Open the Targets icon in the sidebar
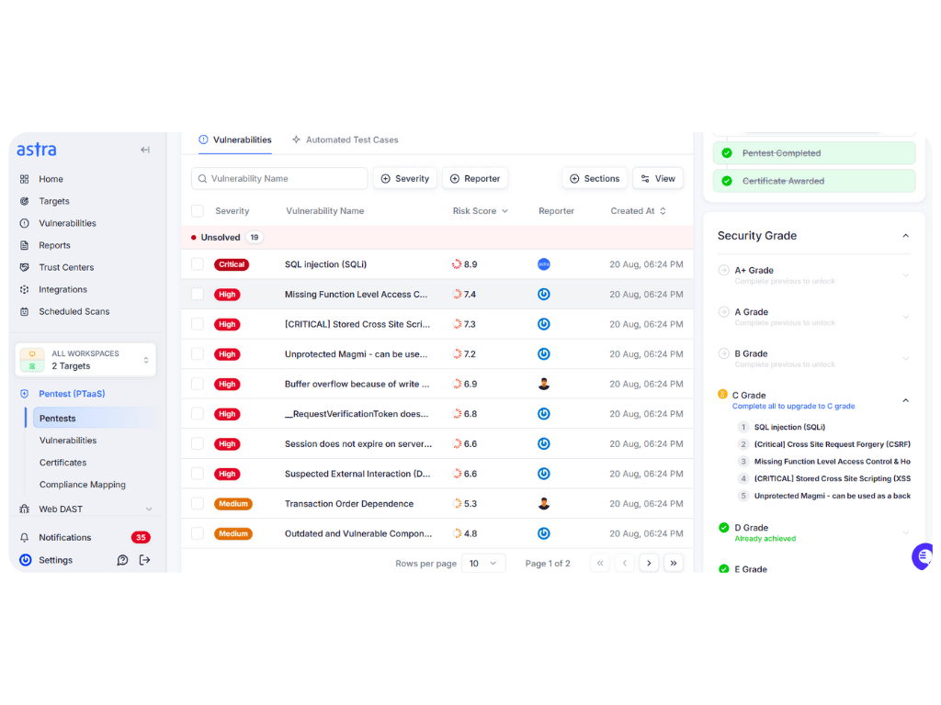This screenshot has height=705, width=941. [x=25, y=201]
